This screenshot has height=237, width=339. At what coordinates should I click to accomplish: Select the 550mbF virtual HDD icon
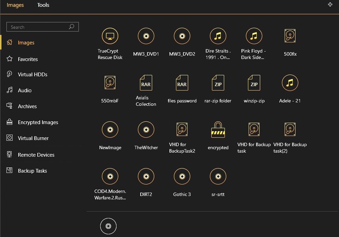pos(110,82)
